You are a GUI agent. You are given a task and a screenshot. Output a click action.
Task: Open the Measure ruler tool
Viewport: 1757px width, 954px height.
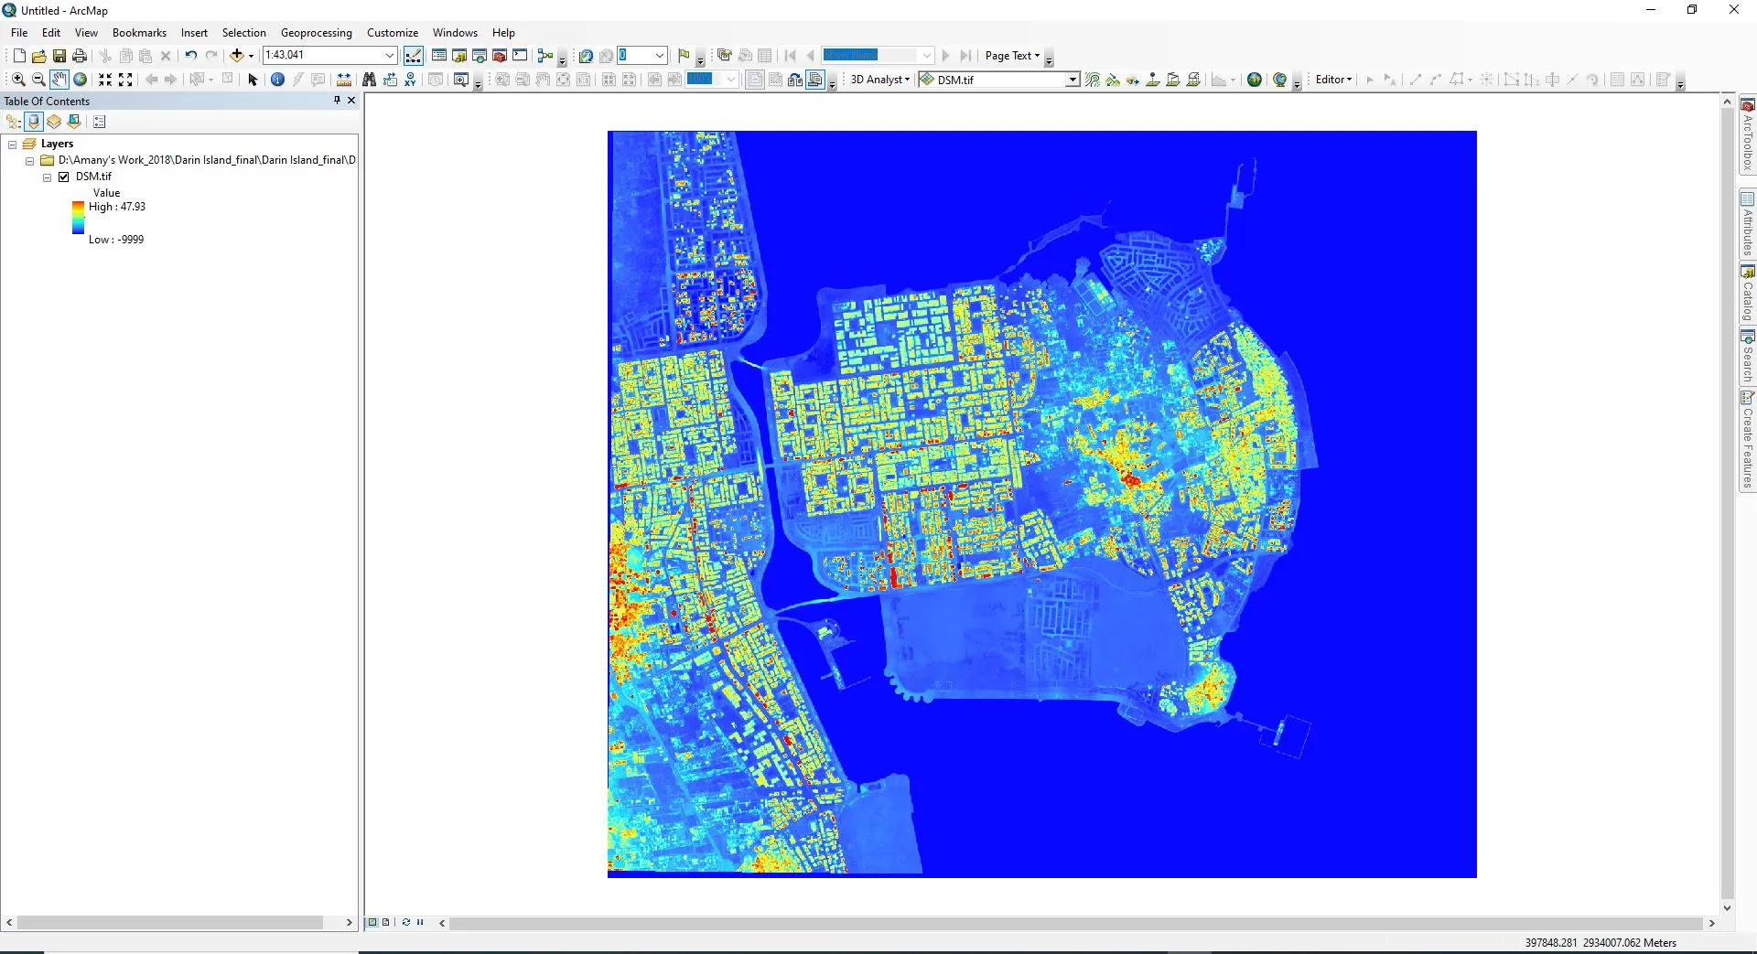point(344,80)
